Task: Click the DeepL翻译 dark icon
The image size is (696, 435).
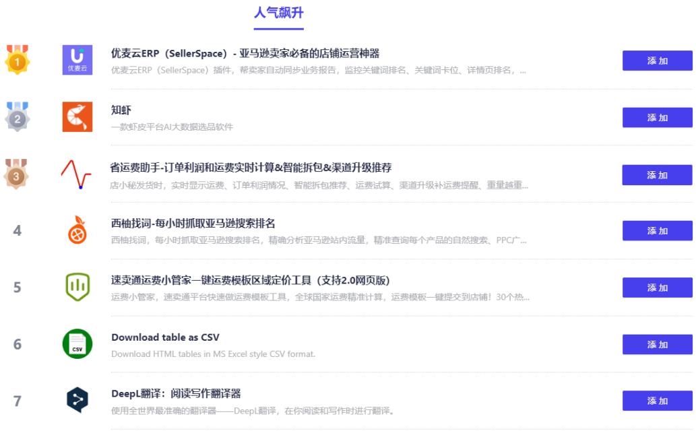Action: coord(76,400)
